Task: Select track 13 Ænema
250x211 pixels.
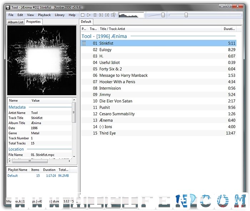Action: pos(159,120)
